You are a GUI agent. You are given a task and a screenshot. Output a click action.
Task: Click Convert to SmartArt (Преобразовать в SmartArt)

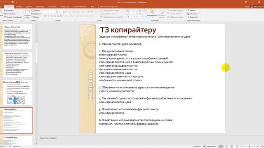112,17
